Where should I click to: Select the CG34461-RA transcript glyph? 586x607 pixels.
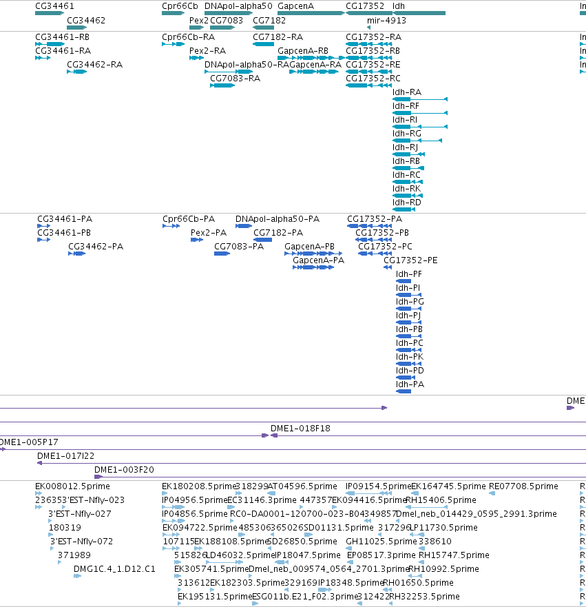pyautogui.click(x=43, y=58)
